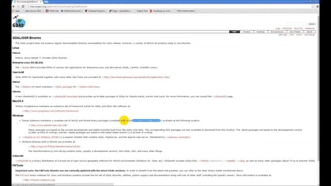Open the FWTools link in the FWTools paragraph
Image resolution: width=331 pixels, height=186 pixels.
(x=24, y=175)
